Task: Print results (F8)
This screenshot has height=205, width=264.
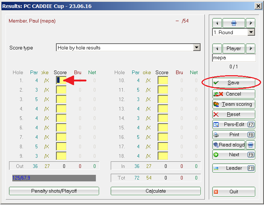Action: point(234,135)
